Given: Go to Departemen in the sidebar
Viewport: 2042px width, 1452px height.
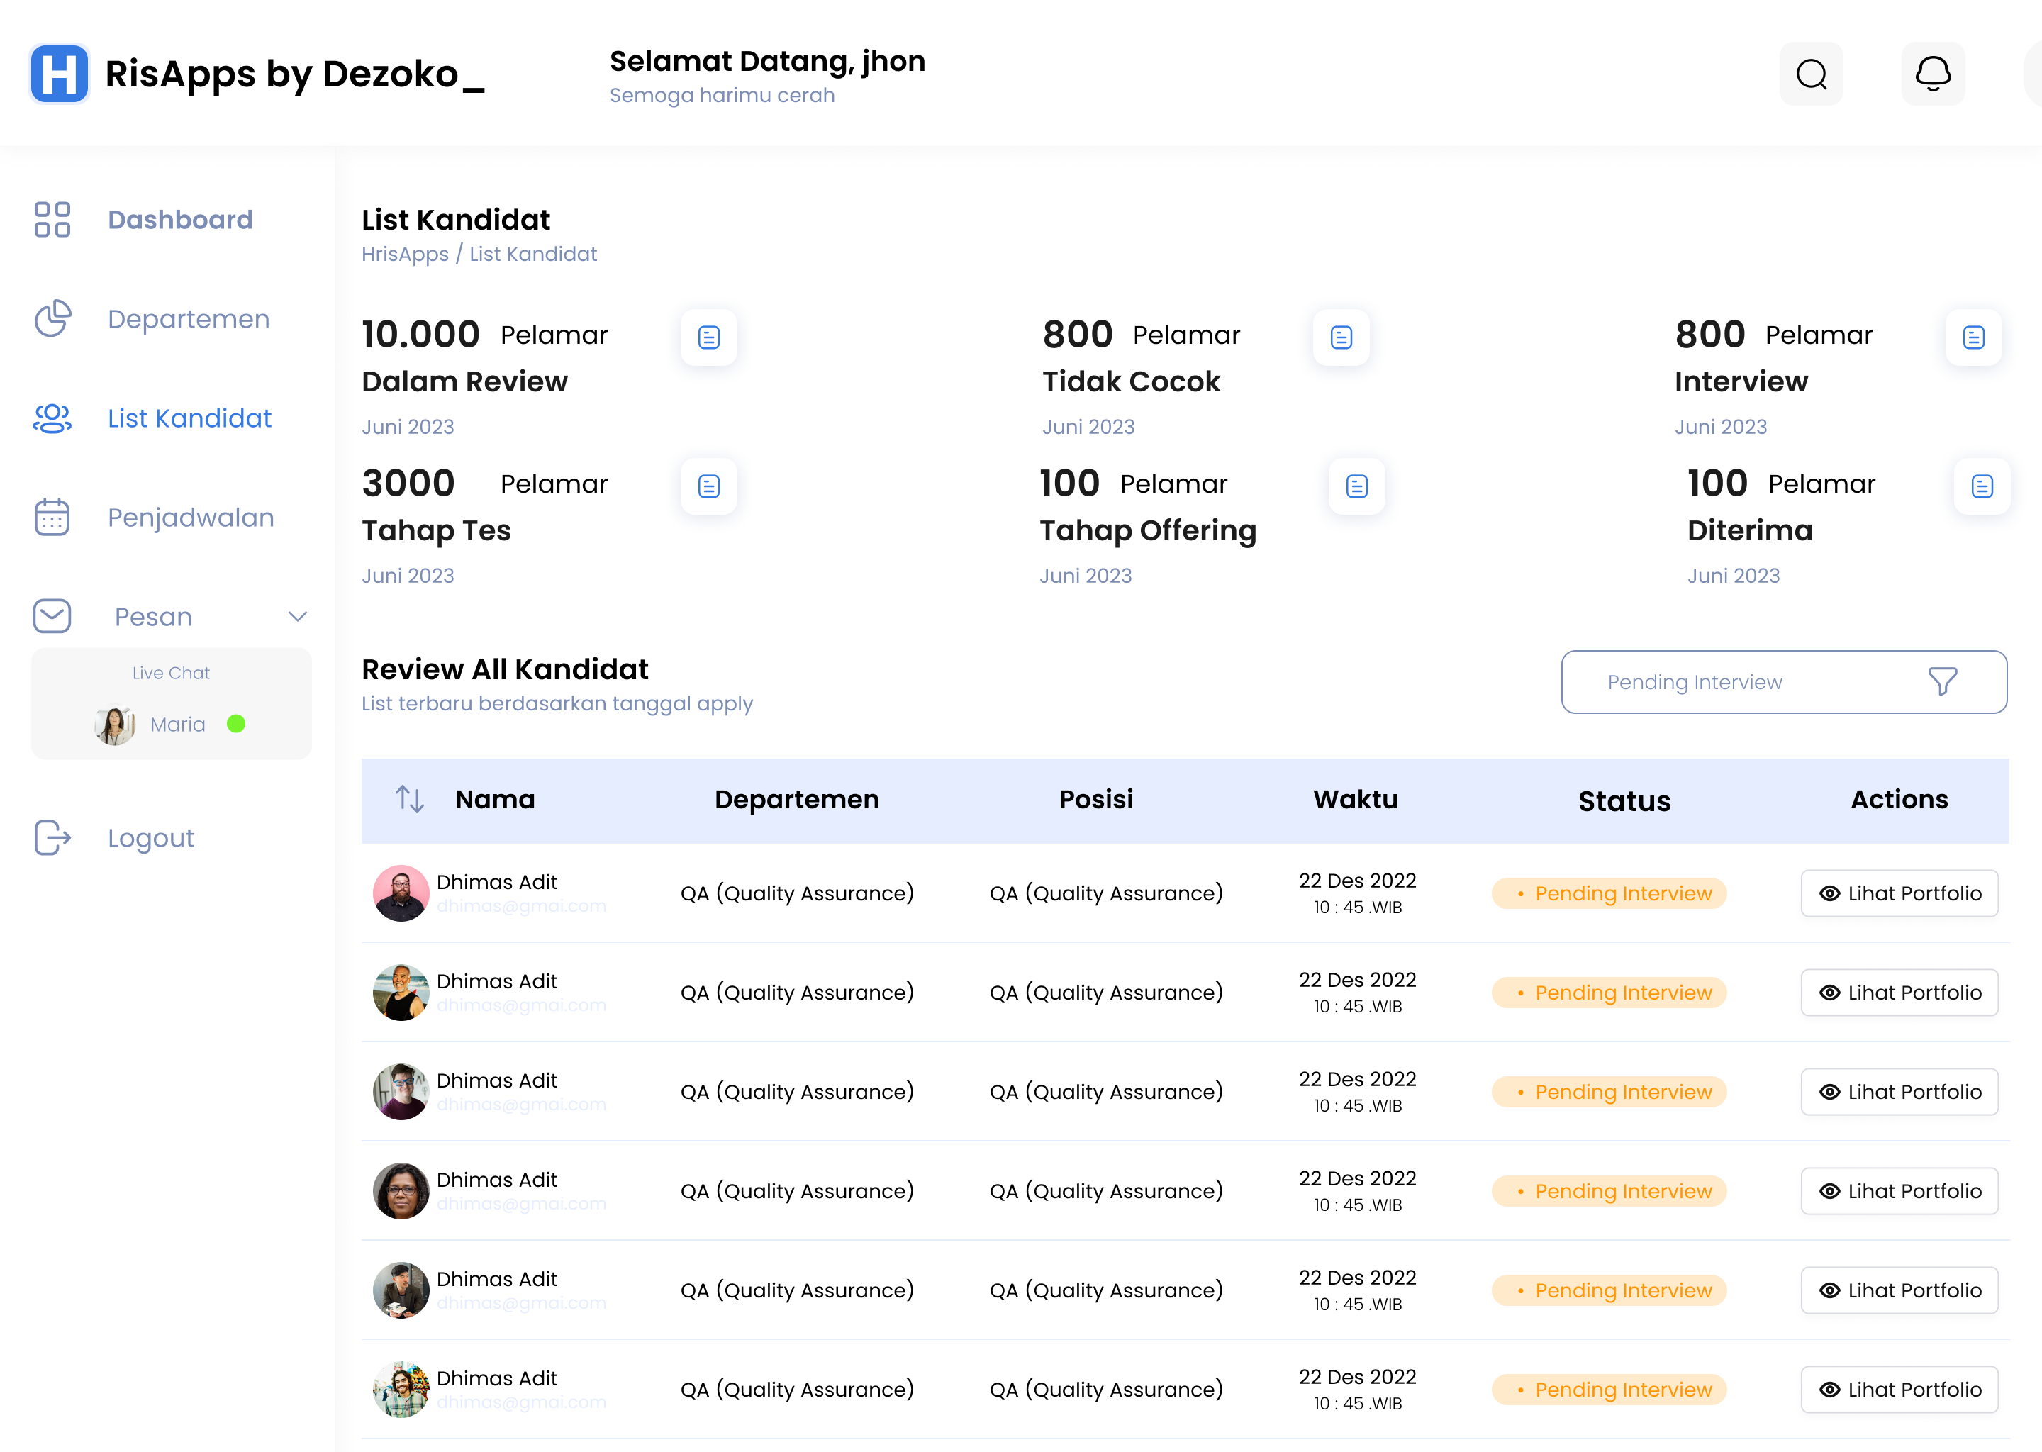Looking at the screenshot, I should point(188,318).
